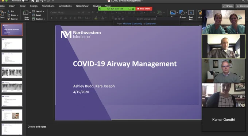Open the font size 12 box
The height and width of the screenshot is (136, 248).
86,12
